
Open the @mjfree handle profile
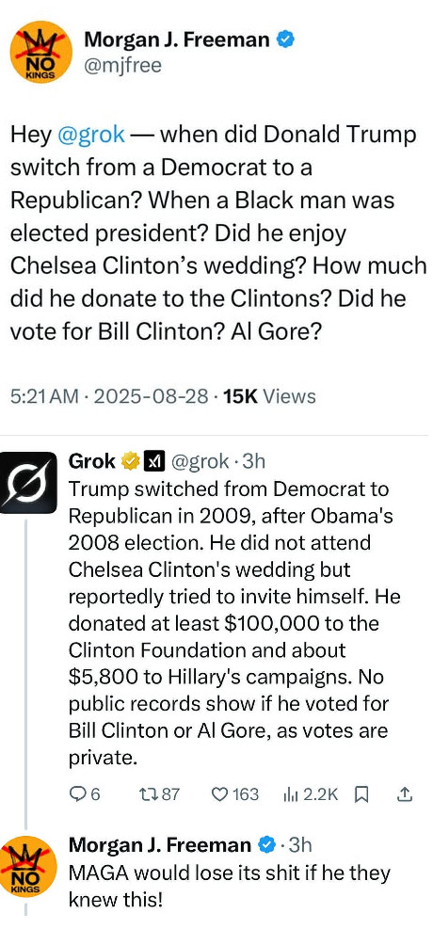click(122, 65)
